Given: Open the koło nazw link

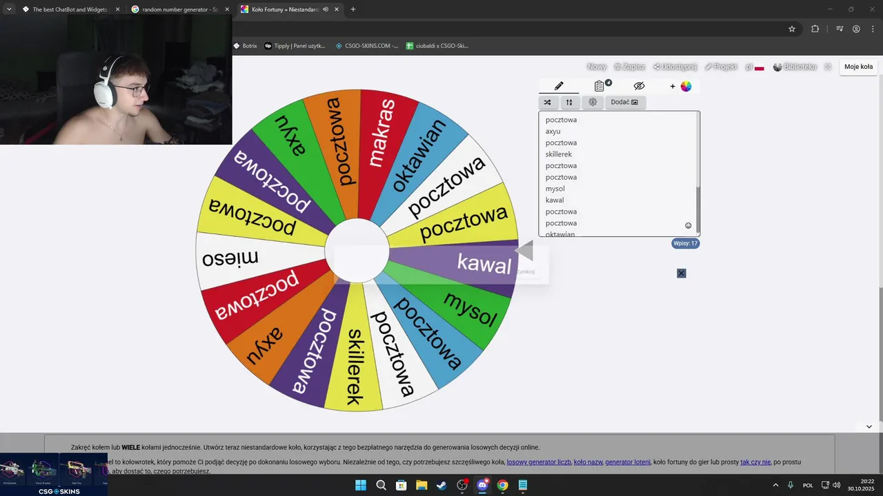Looking at the screenshot, I should 588,462.
